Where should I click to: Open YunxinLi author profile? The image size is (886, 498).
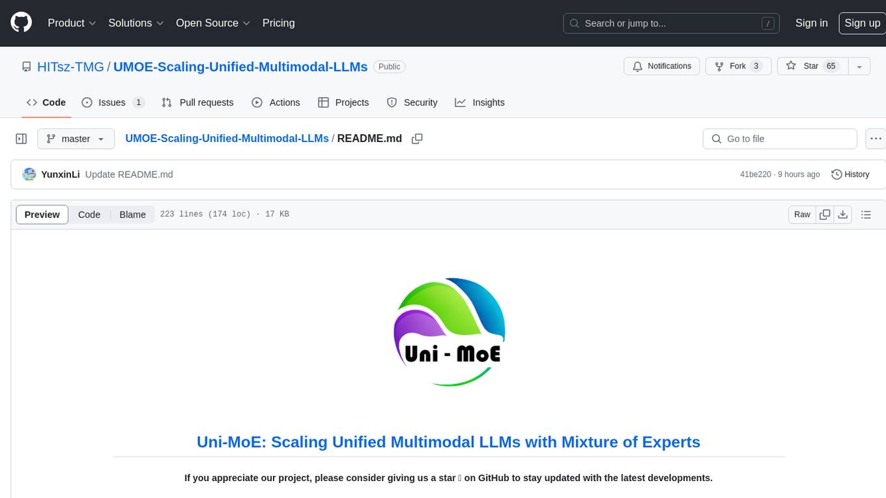pyautogui.click(x=60, y=174)
